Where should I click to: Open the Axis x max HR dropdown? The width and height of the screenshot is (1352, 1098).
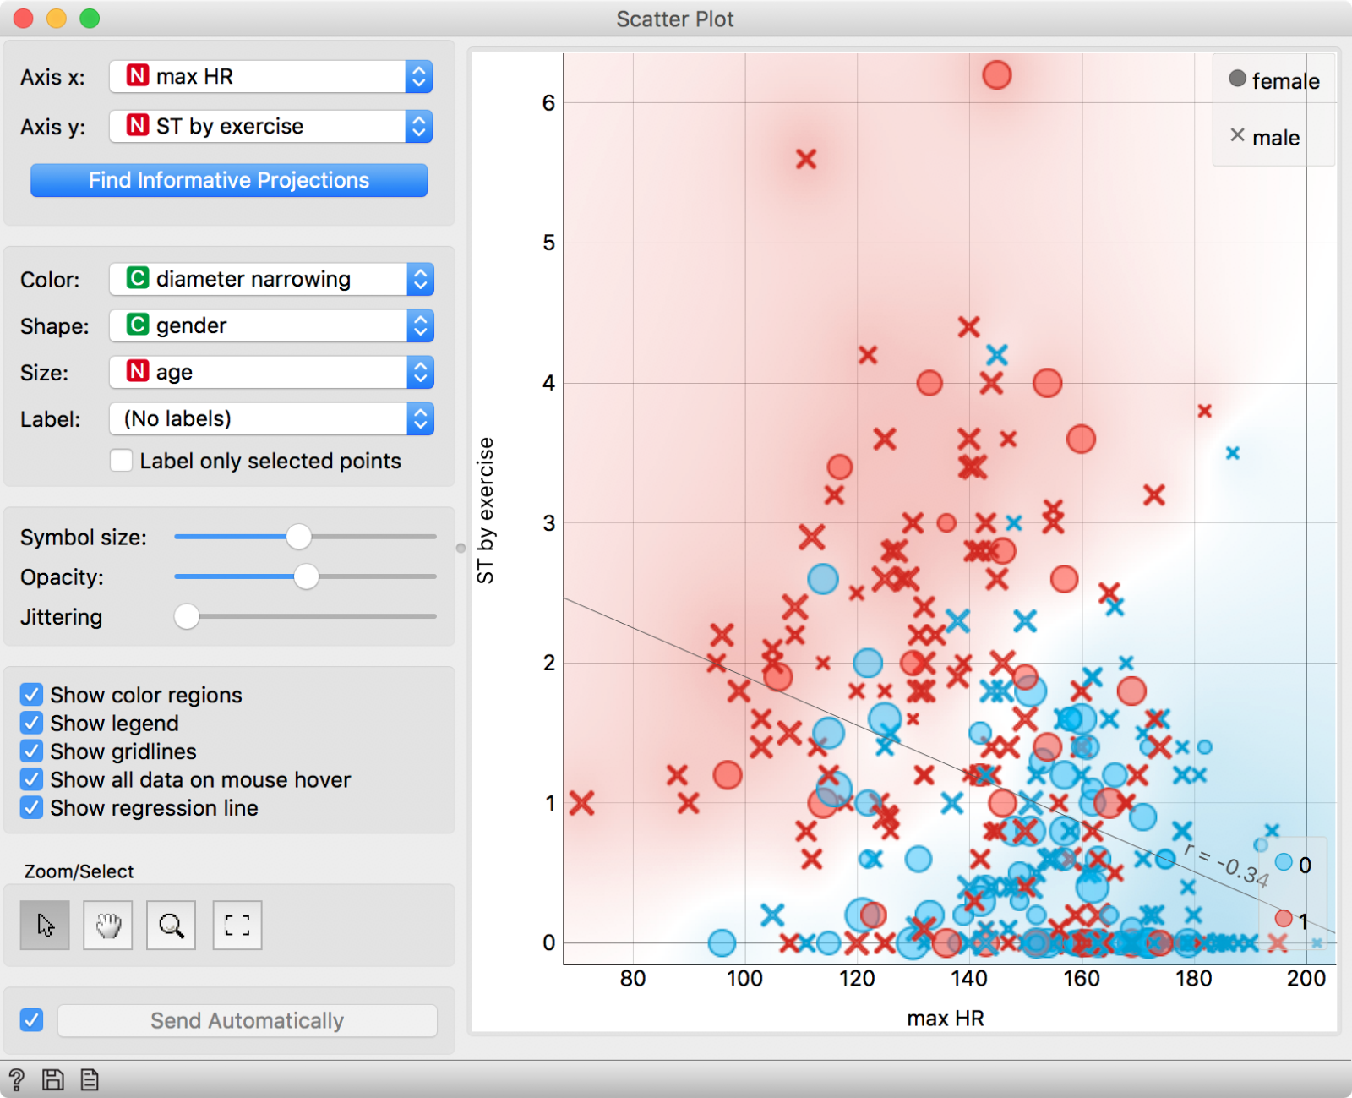[270, 77]
